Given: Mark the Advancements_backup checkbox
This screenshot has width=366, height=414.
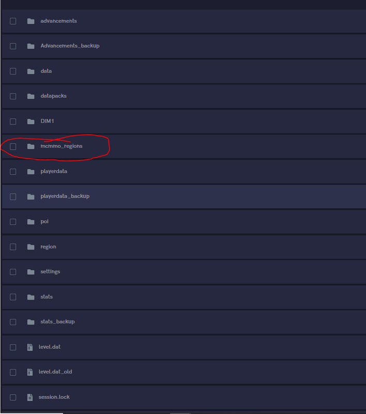Looking at the screenshot, I should click(x=13, y=46).
